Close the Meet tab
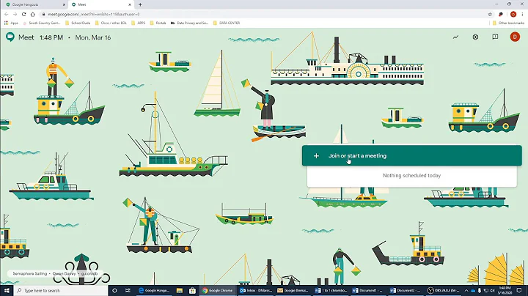 click(x=130, y=4)
